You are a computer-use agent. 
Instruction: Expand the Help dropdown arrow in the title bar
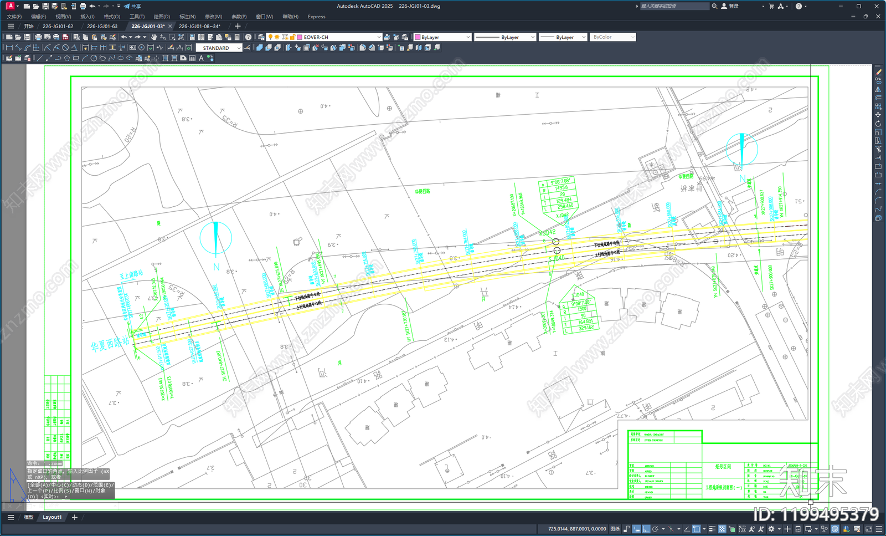coord(805,6)
